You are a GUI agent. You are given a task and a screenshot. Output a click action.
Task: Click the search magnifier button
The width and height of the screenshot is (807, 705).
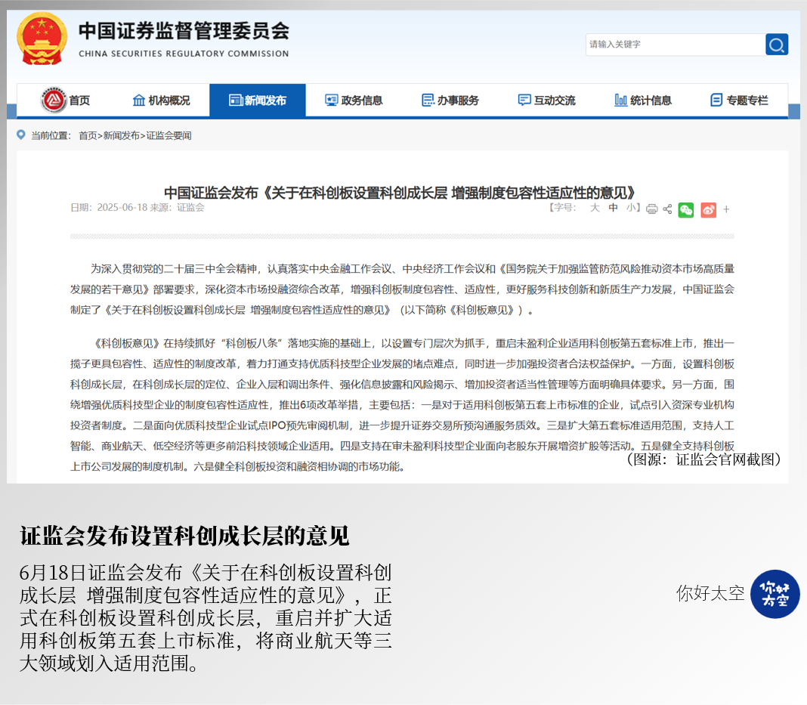(776, 45)
